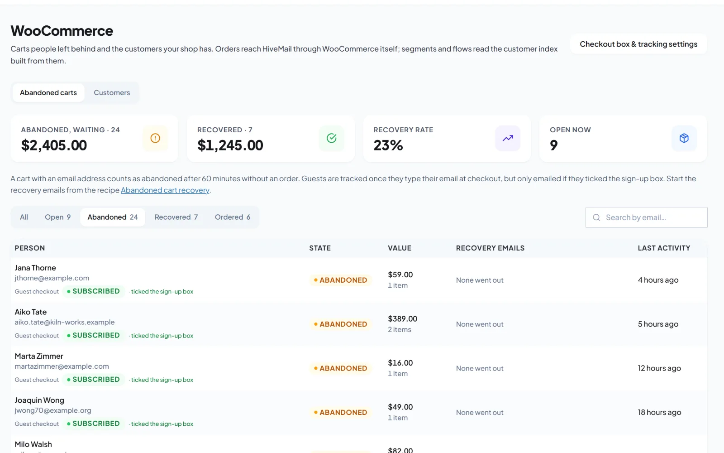Select the Jana Thorne name

35,268
